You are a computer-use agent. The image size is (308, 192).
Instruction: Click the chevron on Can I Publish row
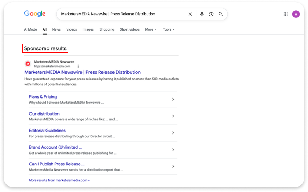pyautogui.click(x=173, y=167)
